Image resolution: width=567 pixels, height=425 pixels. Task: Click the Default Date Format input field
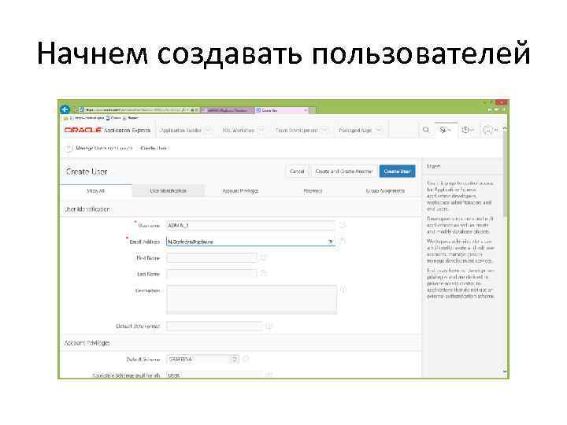point(214,326)
